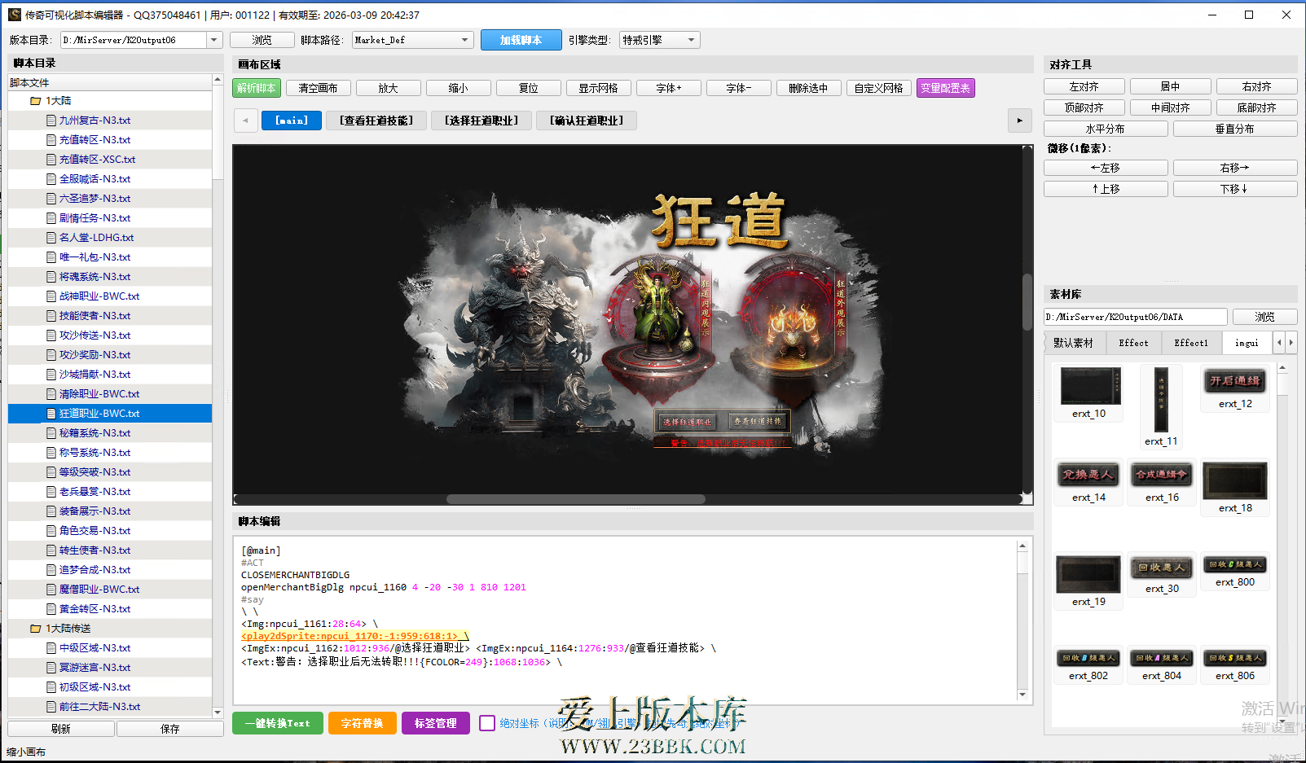The image size is (1306, 763).
Task: Increase font size with 字体+
Action: click(x=668, y=87)
